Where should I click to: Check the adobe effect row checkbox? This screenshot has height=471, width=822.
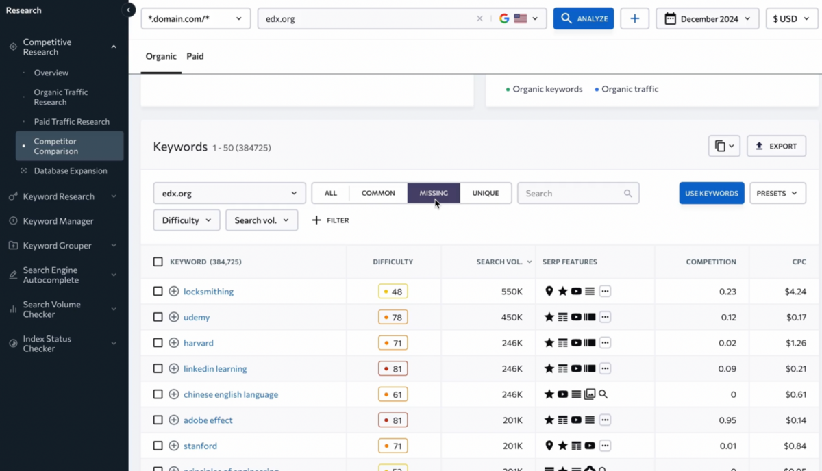pos(158,420)
